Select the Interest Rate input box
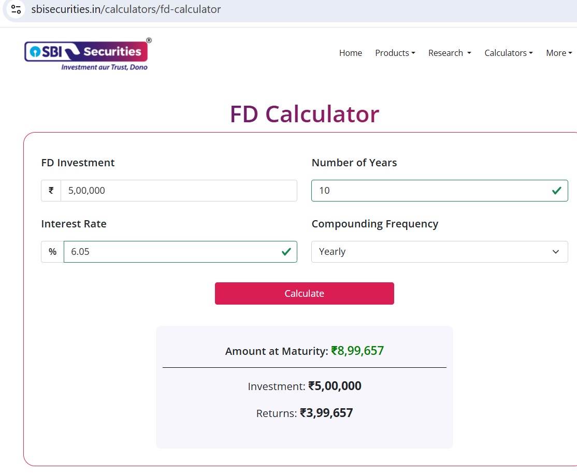577x474 pixels. [x=171, y=252]
